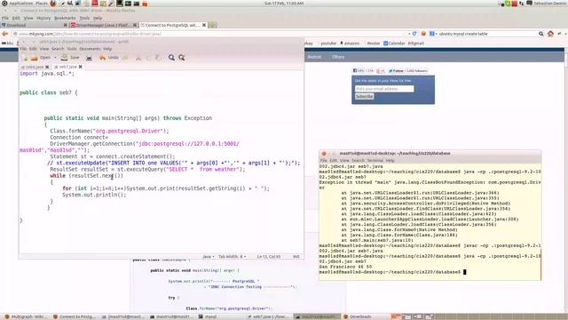The height and width of the screenshot is (320, 568).
Task: Click the INS indicator in gedit status bar
Action: [296, 257]
